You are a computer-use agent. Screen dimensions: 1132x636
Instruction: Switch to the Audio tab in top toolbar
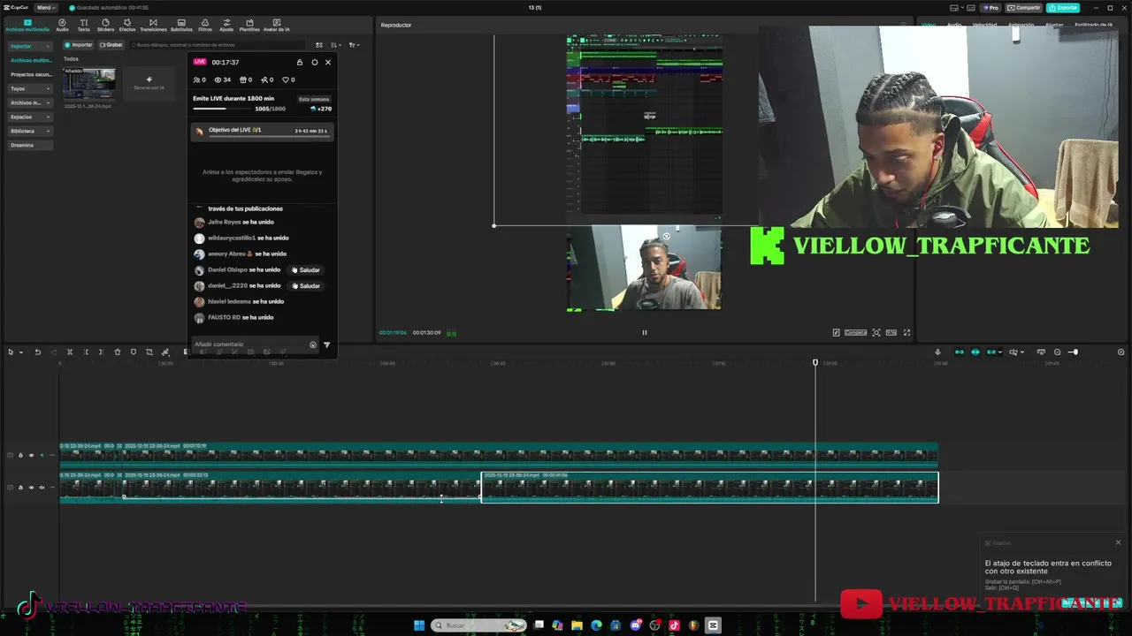click(62, 25)
